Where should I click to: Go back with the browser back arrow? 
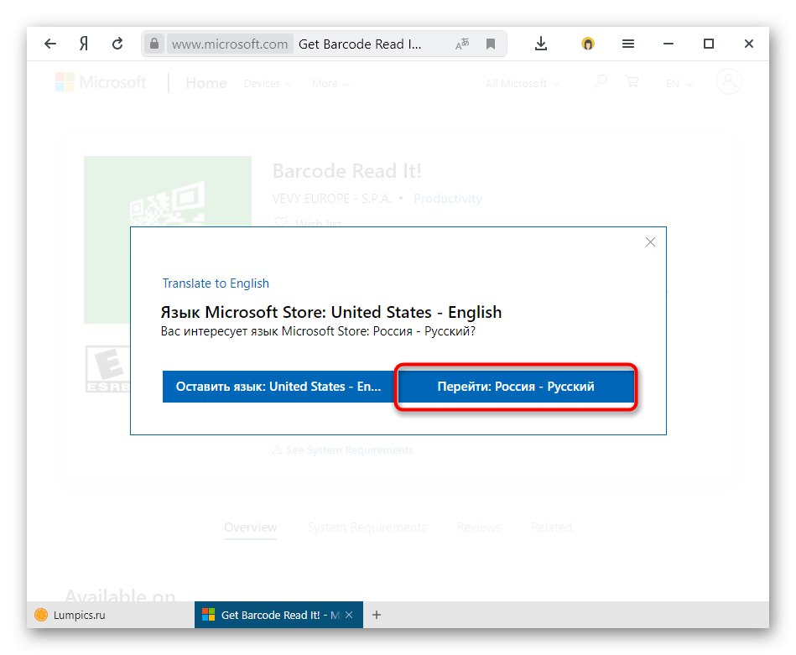click(50, 44)
